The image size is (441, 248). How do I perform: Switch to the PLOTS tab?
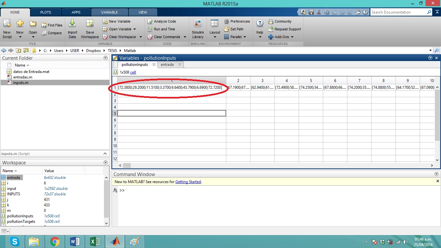46,12
